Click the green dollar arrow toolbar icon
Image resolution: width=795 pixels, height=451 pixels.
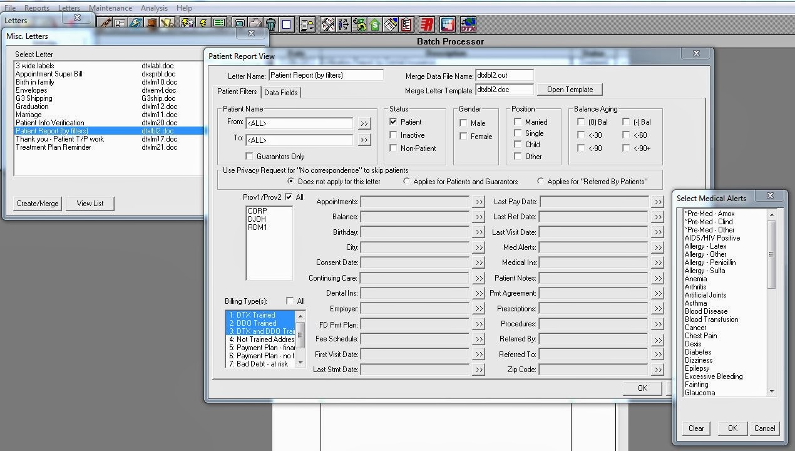pyautogui.click(x=375, y=24)
